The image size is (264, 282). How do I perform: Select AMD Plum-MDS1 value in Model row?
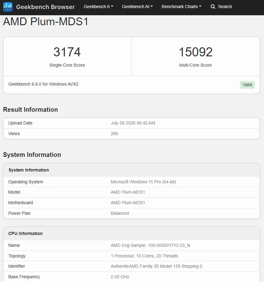(128, 192)
